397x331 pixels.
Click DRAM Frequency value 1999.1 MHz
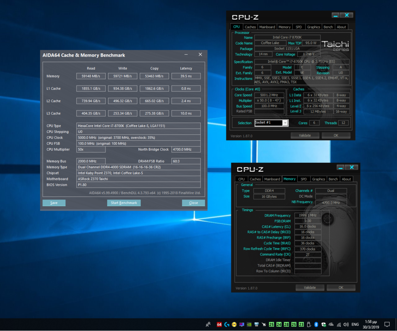point(308,215)
